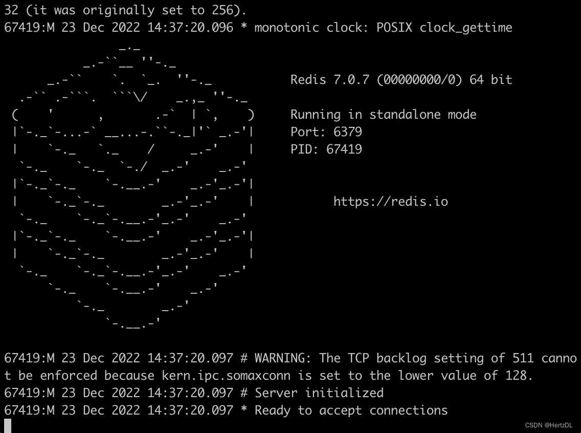Screen dimensions: 581x433
Task: Click the https://redis.io URL
Action: click(x=391, y=202)
